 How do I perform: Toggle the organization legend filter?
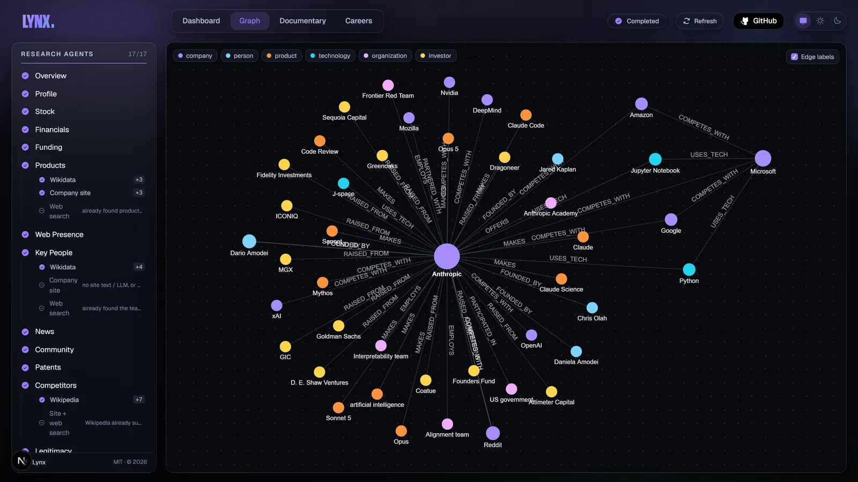coord(385,56)
